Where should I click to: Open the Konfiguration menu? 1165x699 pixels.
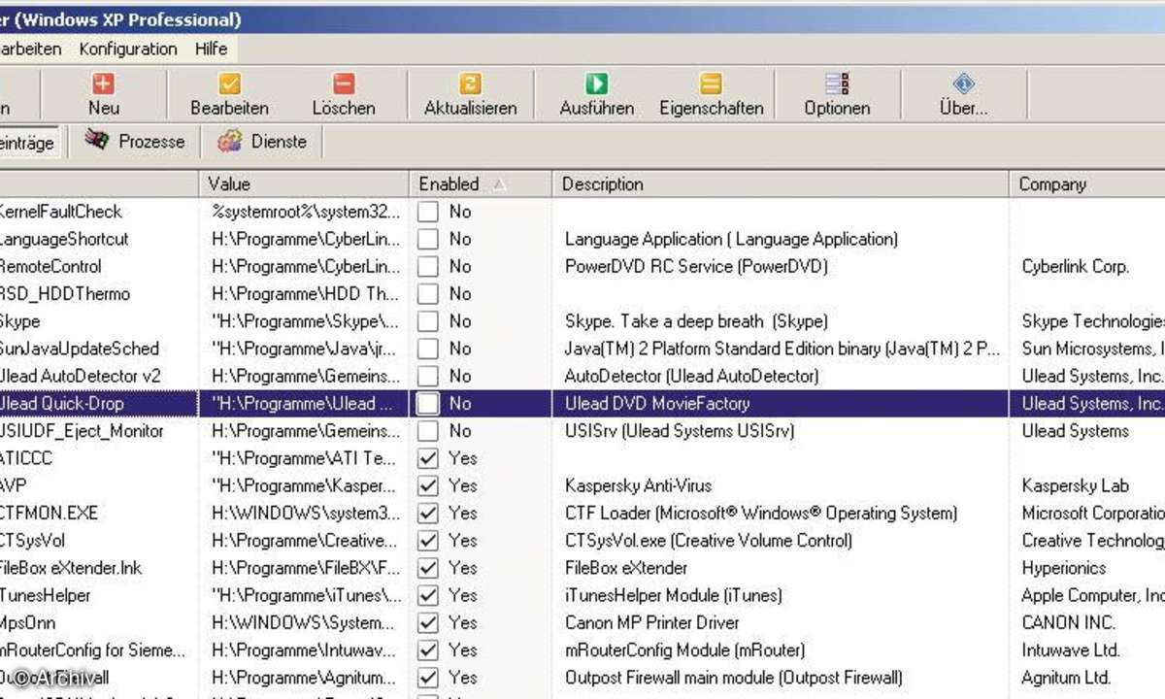128,49
